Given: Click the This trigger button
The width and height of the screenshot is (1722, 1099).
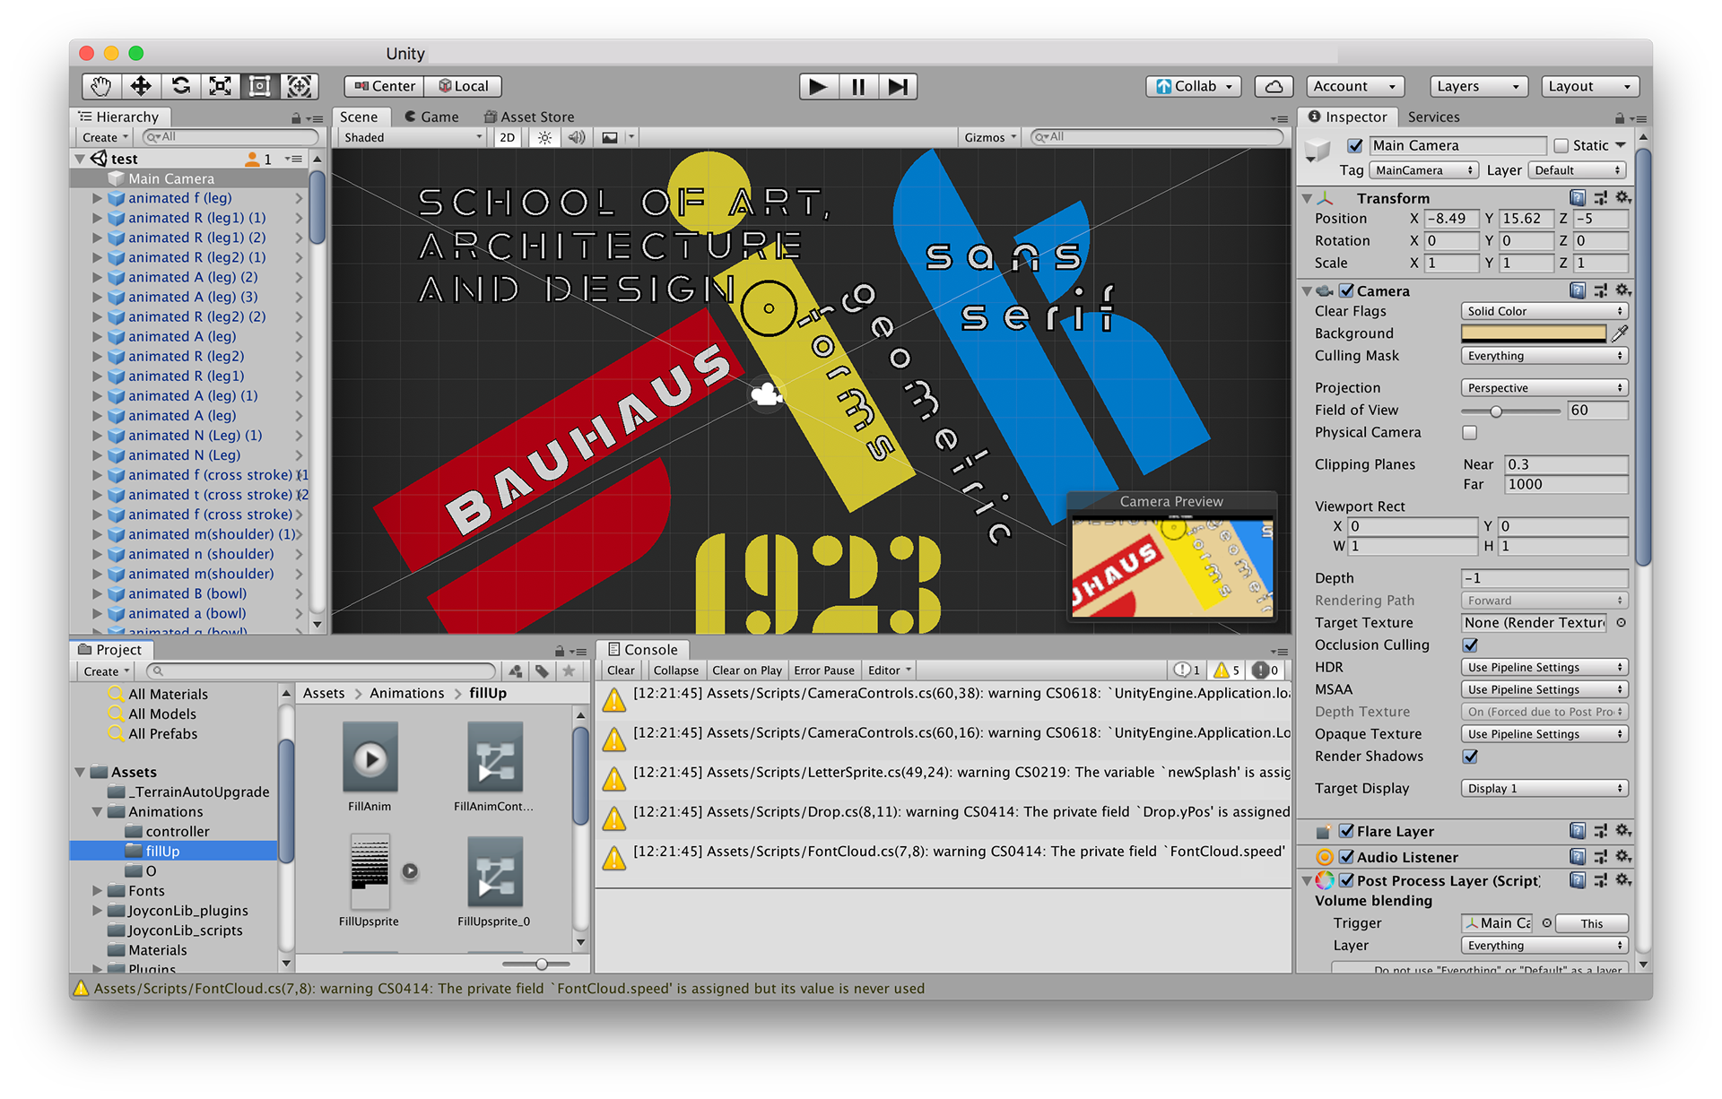Looking at the screenshot, I should click(1592, 923).
